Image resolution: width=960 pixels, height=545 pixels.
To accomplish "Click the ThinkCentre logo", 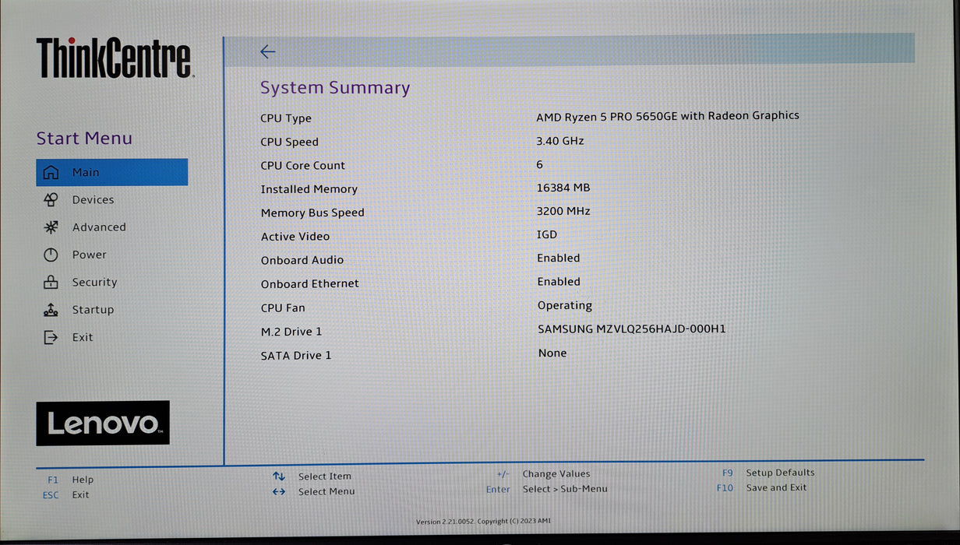I will (115, 58).
